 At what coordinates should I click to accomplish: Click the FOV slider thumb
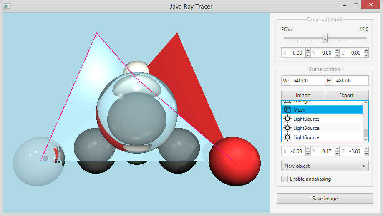tap(325, 38)
